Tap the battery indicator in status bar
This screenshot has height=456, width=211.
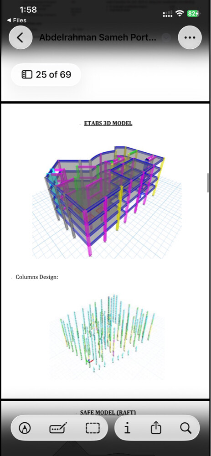(193, 13)
